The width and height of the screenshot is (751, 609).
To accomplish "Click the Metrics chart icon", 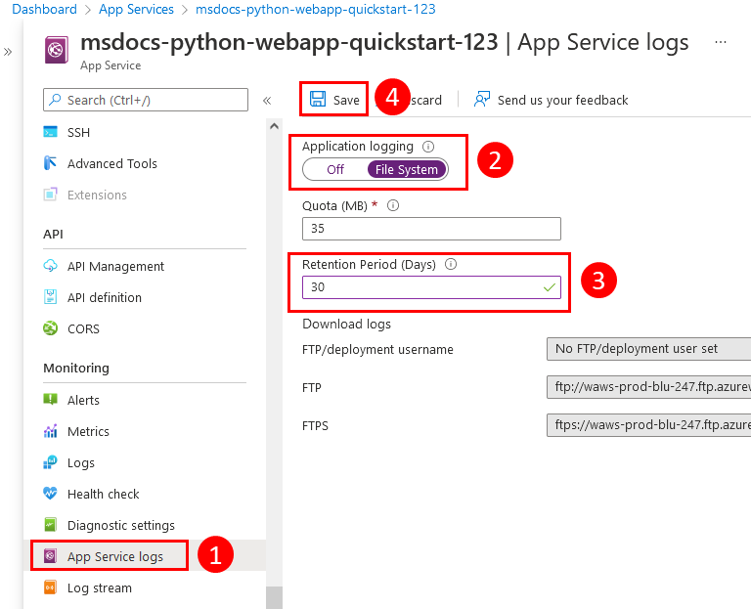I will point(50,431).
